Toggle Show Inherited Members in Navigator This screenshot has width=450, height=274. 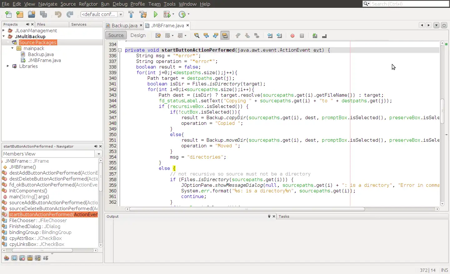(6, 258)
